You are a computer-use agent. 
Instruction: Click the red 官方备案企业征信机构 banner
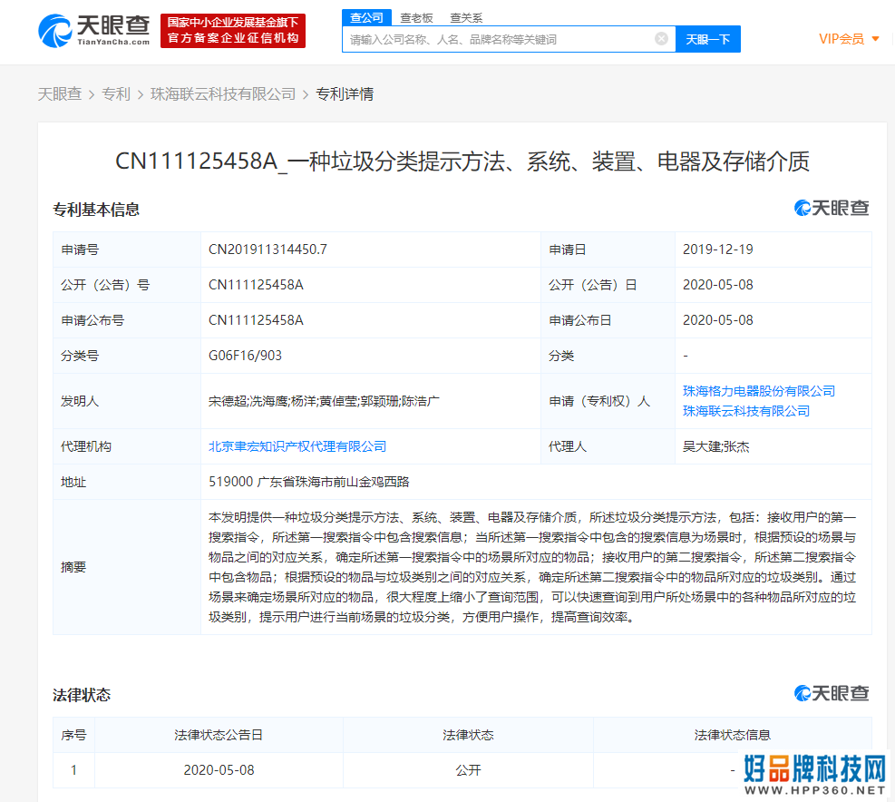click(x=233, y=31)
